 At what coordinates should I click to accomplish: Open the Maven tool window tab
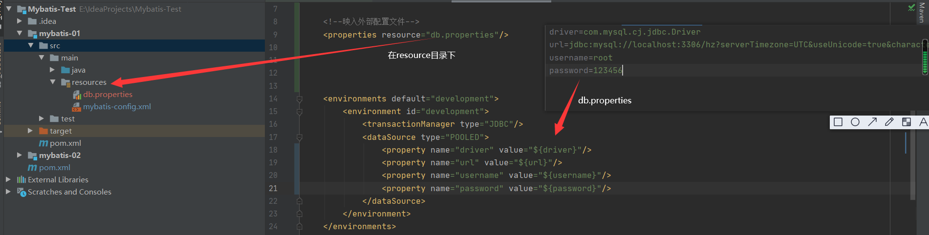tap(922, 13)
